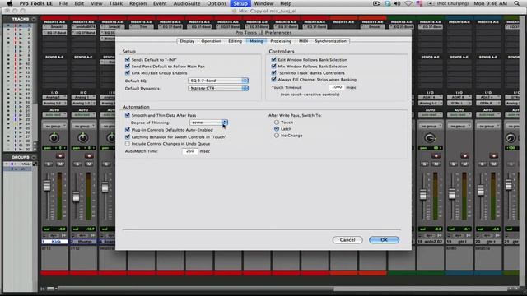Toggle Always Fill Channel Strips when Banking
527x296 pixels.
click(x=273, y=79)
